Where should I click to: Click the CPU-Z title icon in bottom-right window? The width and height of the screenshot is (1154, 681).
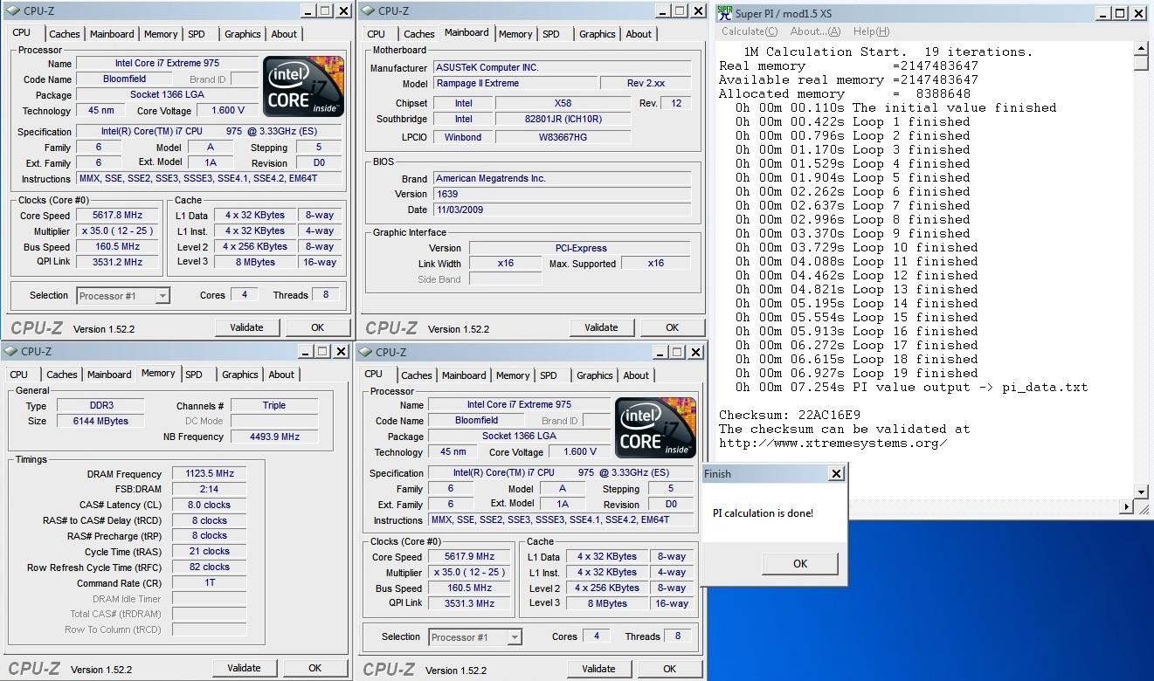tap(367, 352)
